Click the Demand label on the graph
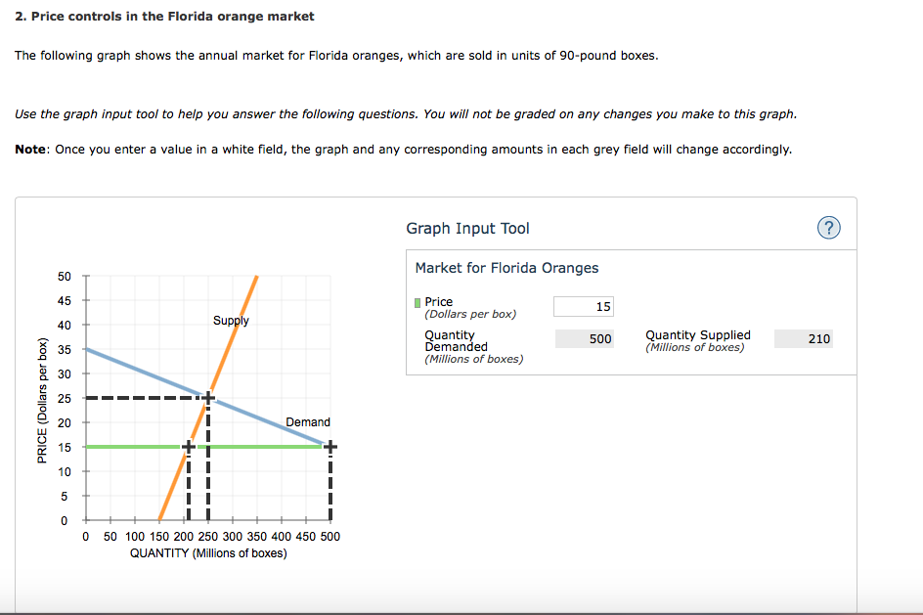 309,421
